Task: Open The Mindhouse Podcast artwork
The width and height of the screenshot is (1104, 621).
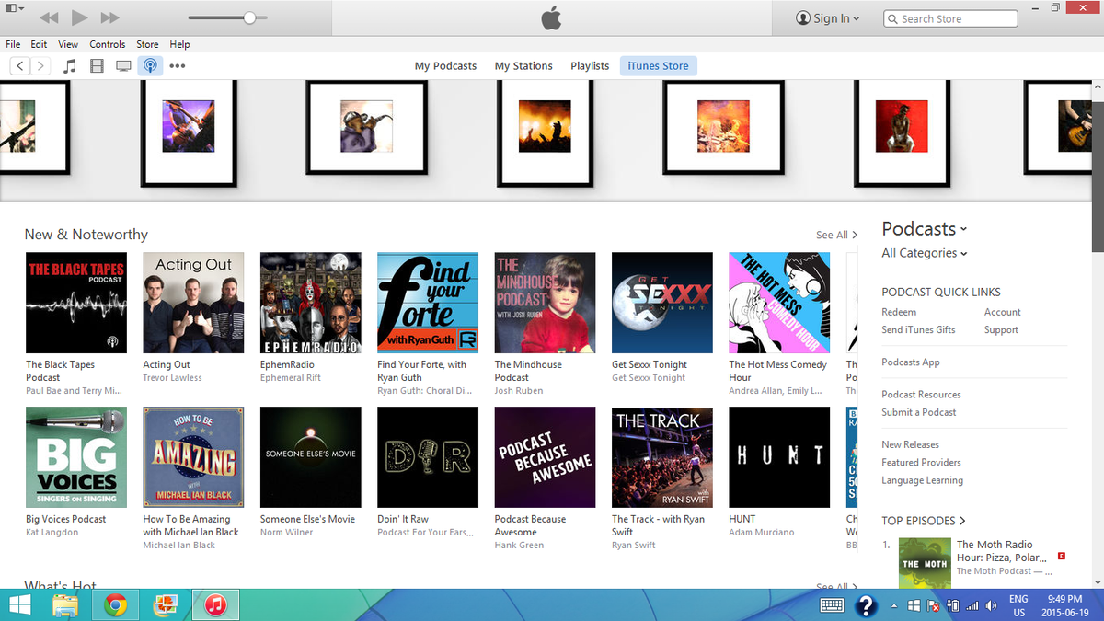Action: click(x=546, y=303)
